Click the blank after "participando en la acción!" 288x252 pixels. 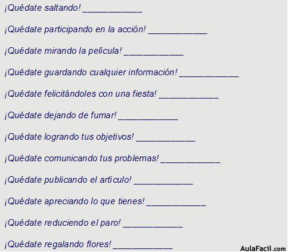pyautogui.click(x=178, y=32)
